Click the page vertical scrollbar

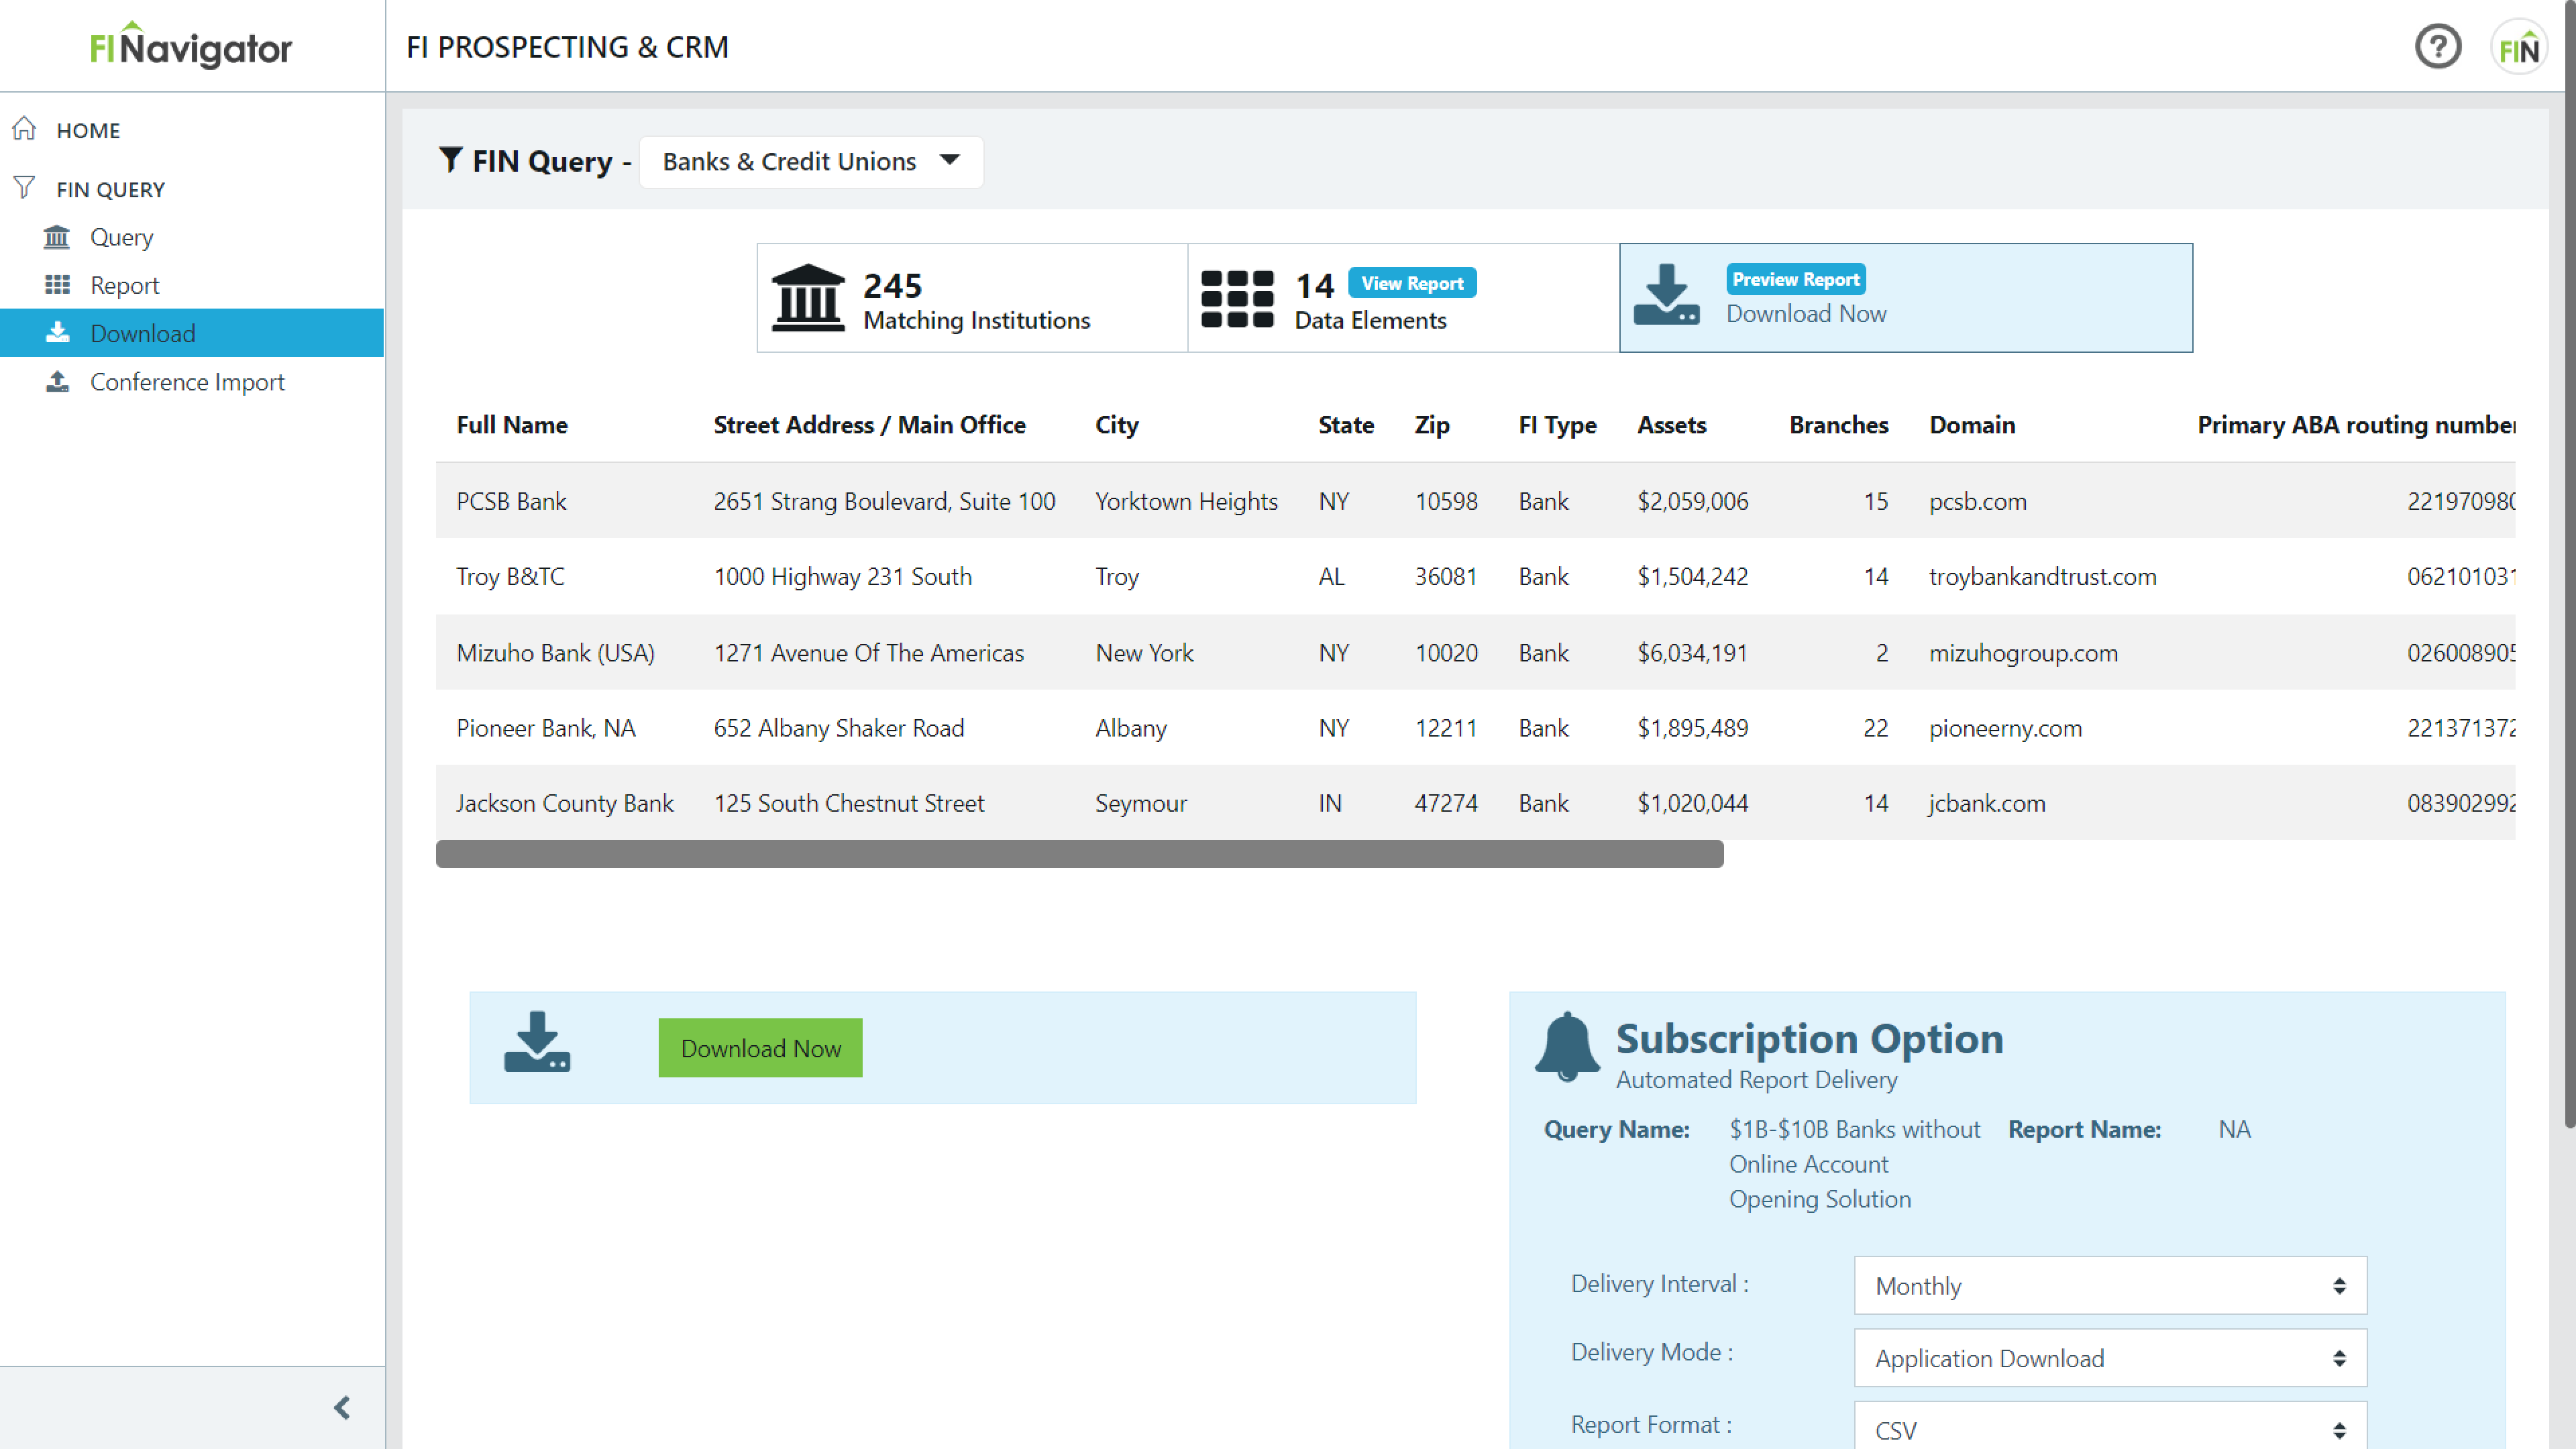pyautogui.click(x=2569, y=565)
